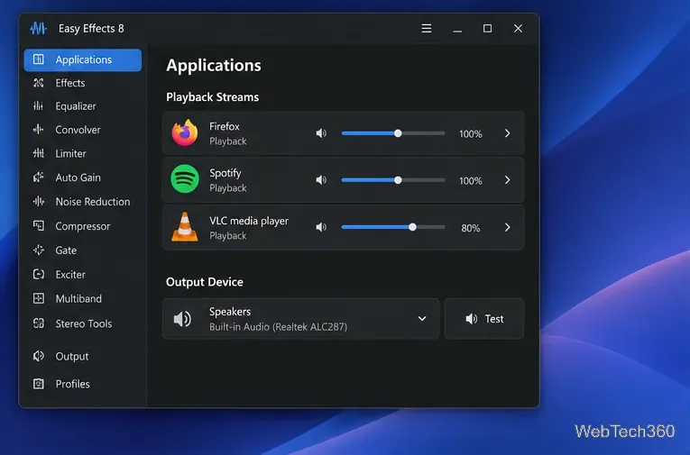This screenshot has width=690, height=455.
Task: Open the Effects section
Action: (83, 83)
